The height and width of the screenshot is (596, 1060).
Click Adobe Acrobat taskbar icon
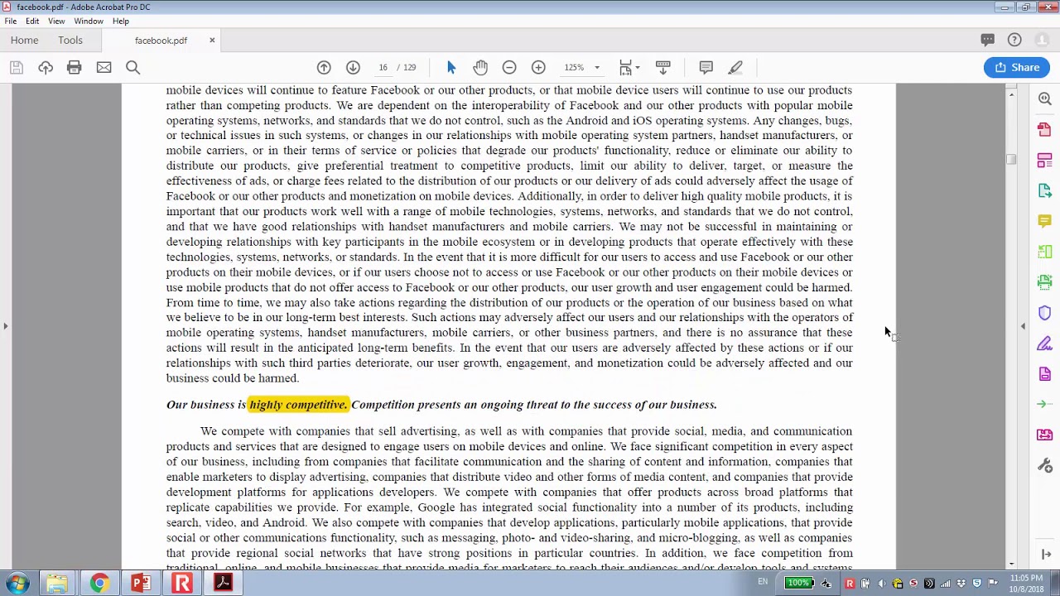coord(223,584)
